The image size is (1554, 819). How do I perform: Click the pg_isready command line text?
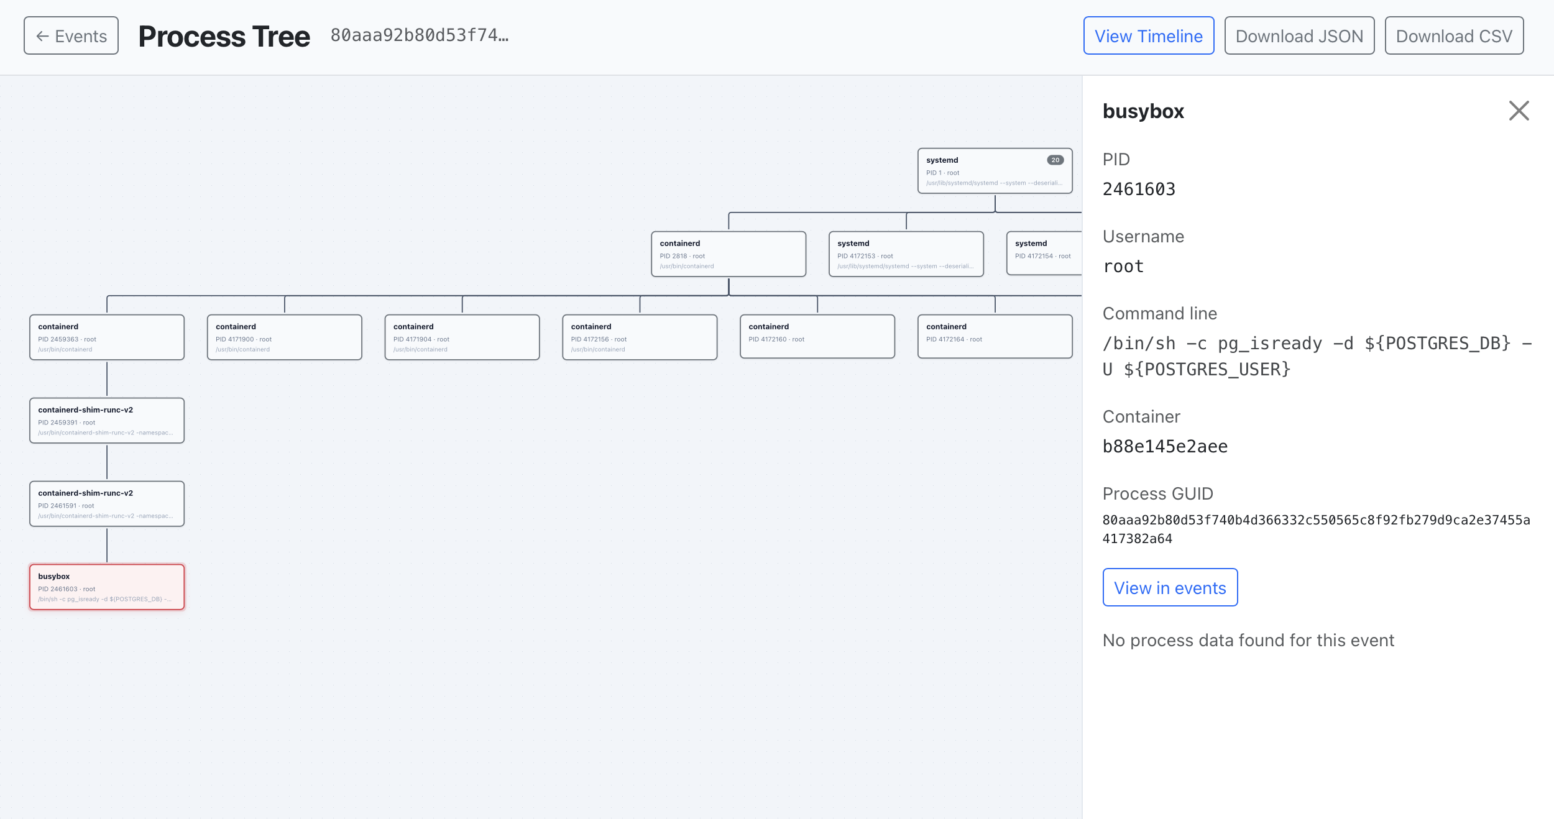[1317, 356]
